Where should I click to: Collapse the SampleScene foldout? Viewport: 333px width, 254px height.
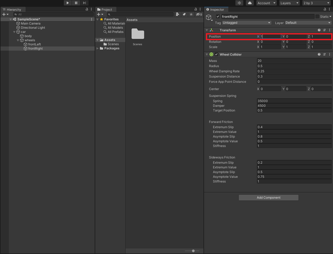[x=11, y=19]
